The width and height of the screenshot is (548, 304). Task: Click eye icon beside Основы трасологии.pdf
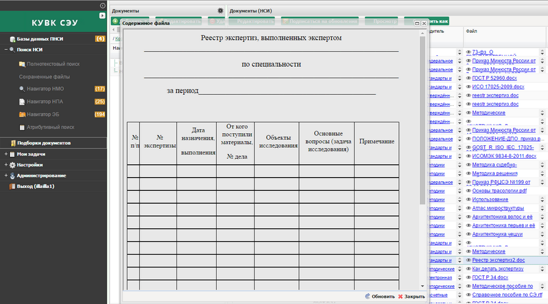point(468,191)
